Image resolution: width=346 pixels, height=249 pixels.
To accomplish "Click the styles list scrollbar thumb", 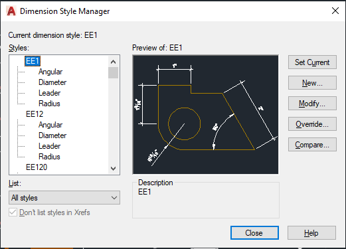I will pyautogui.click(x=113, y=73).
